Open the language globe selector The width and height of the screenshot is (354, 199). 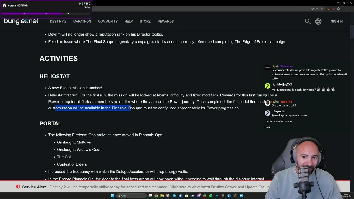[x=318, y=21]
